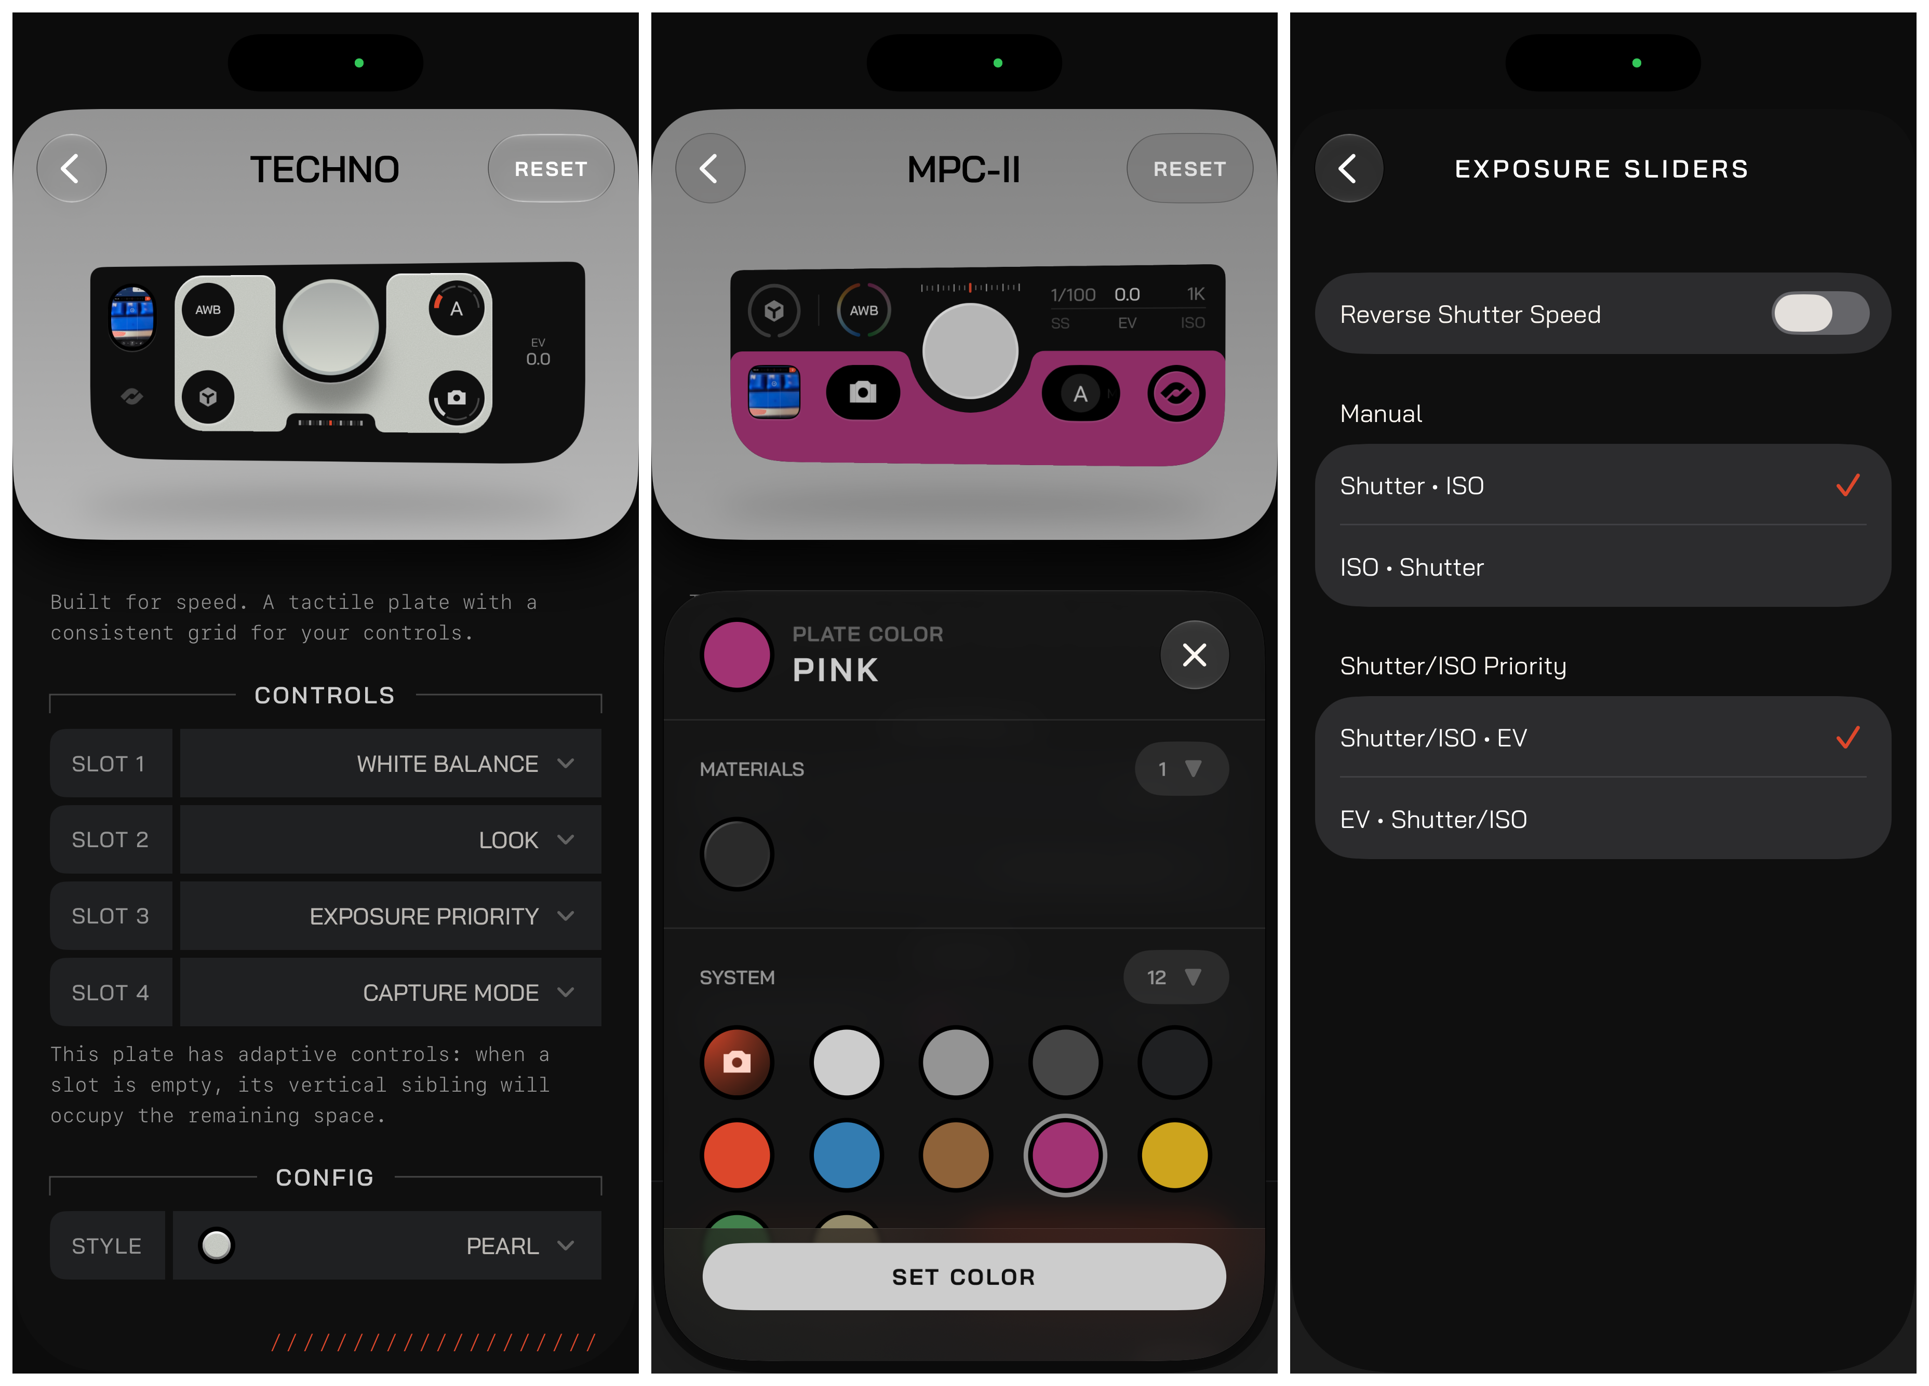Screen dimensions: 1929x1386
Task: Tap the cube icon on MPC-II plate
Action: coord(773,310)
